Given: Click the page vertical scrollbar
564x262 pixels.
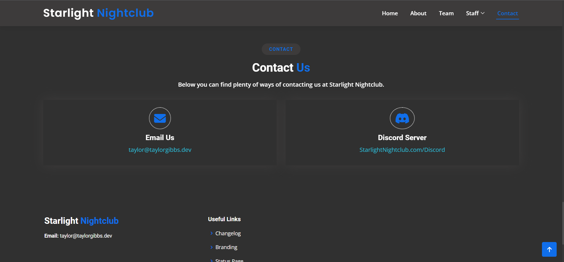Looking at the screenshot, I should pyautogui.click(x=563, y=223).
